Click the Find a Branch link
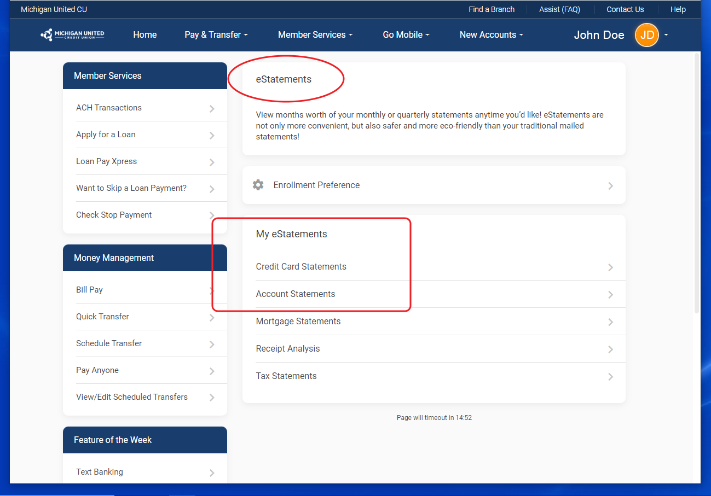Screen dimensions: 711x496 [x=491, y=9]
